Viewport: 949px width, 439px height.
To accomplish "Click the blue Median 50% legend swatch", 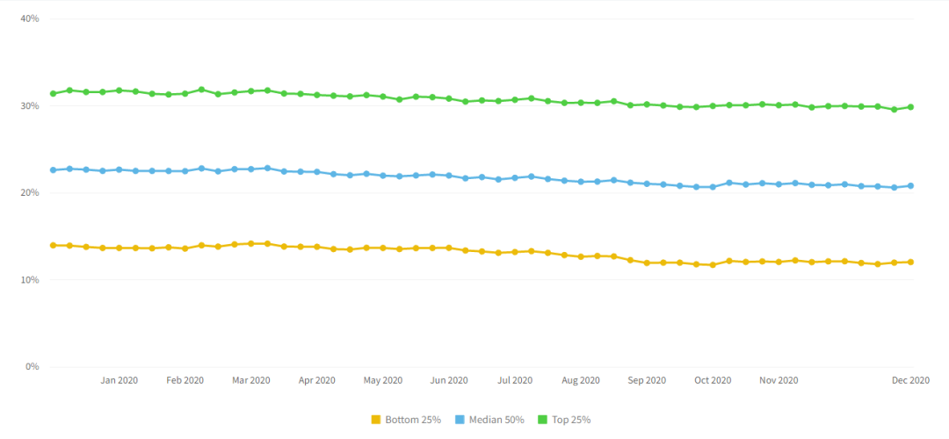I will [x=459, y=420].
